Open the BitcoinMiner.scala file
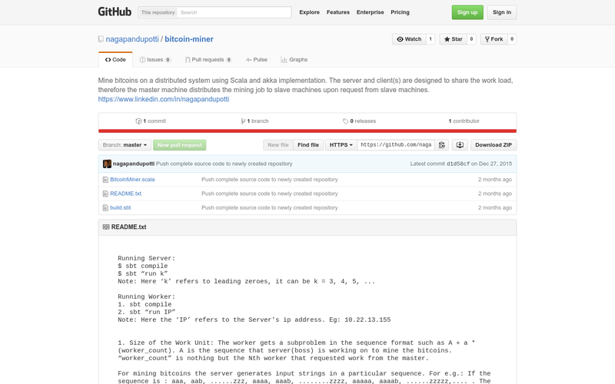The image size is (615, 384). [x=132, y=180]
